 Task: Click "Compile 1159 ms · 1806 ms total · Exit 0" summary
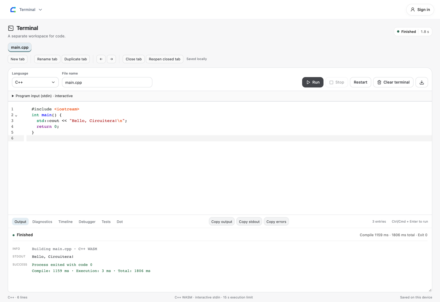pos(394,235)
